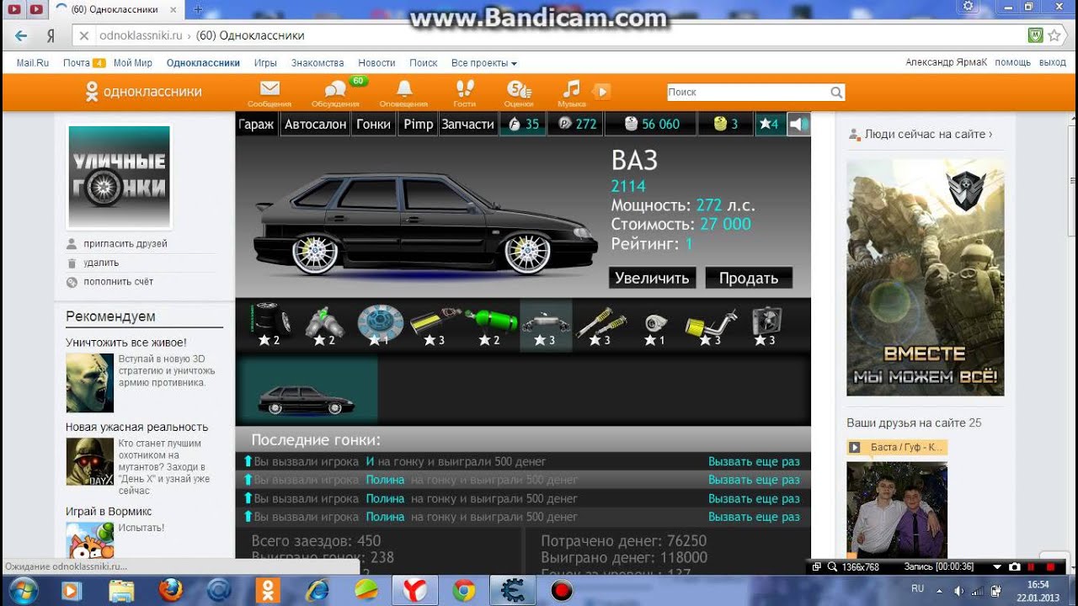Image resolution: width=1078 pixels, height=606 pixels.
Task: Click the search magnifier in Поиск field
Action: [x=836, y=93]
